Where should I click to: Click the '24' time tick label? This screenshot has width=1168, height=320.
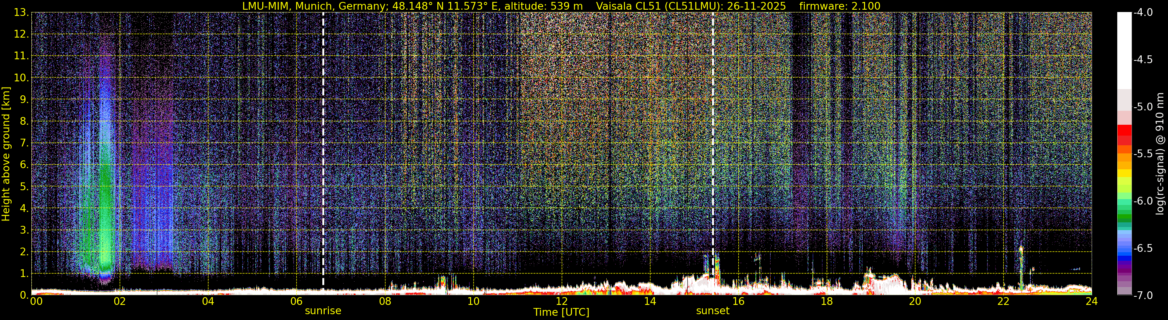tap(1091, 301)
